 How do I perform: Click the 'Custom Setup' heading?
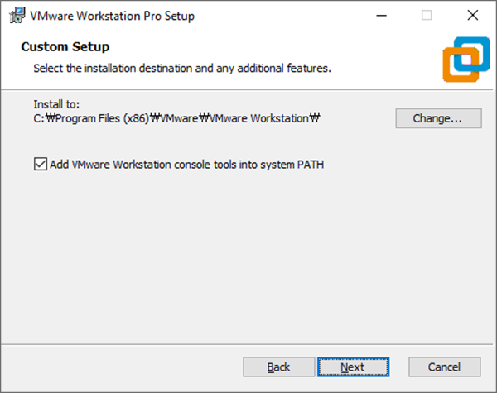(x=65, y=46)
